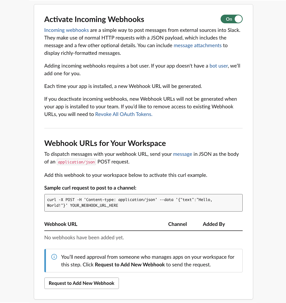Screen dimensions: 286x303
Task: Open the message link in Webhook URLs section
Action: coord(183,154)
